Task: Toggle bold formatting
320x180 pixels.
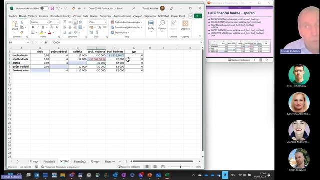Action: pos(33,27)
